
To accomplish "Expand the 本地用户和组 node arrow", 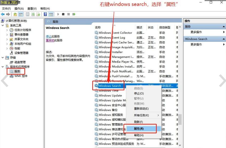I will tap(7, 44).
